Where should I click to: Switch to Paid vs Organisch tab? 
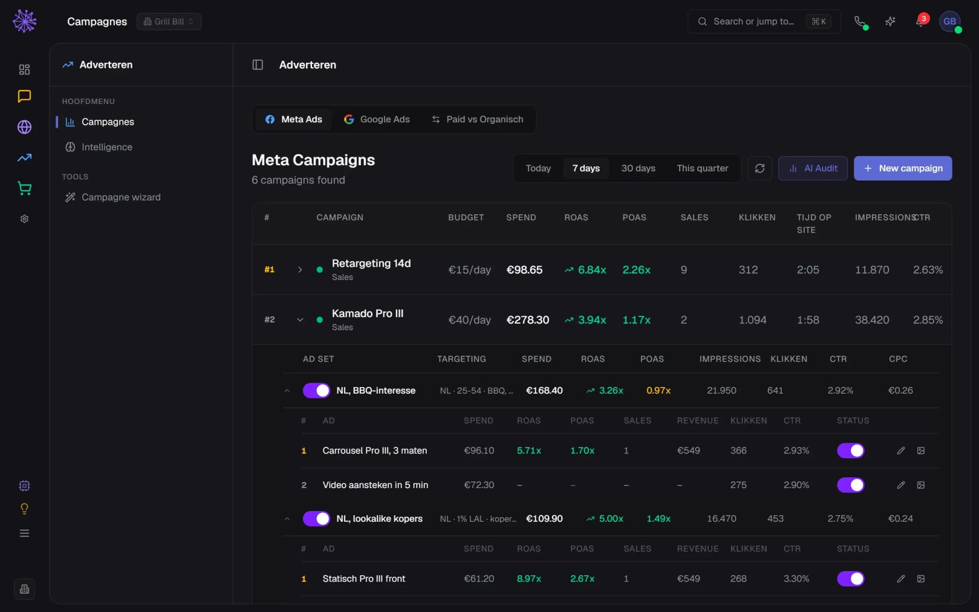(477, 119)
